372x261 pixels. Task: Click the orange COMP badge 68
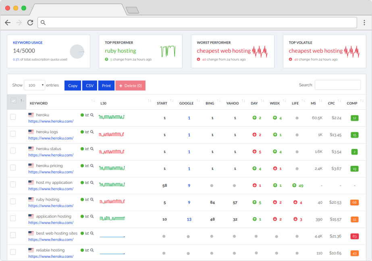point(354,203)
